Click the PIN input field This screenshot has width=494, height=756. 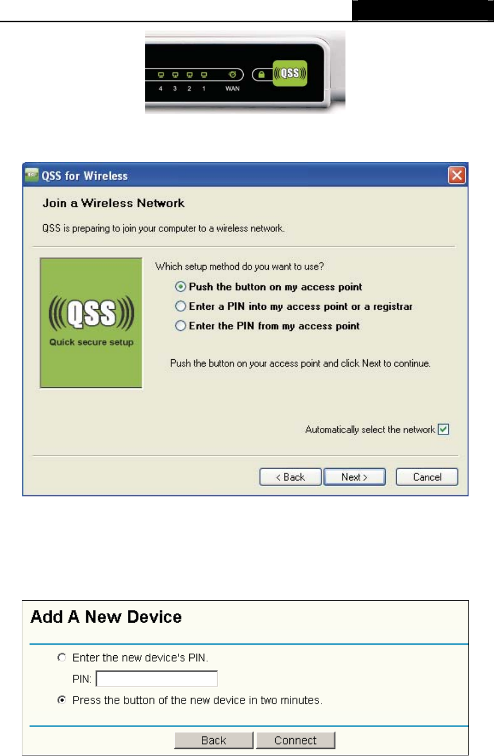tap(157, 679)
